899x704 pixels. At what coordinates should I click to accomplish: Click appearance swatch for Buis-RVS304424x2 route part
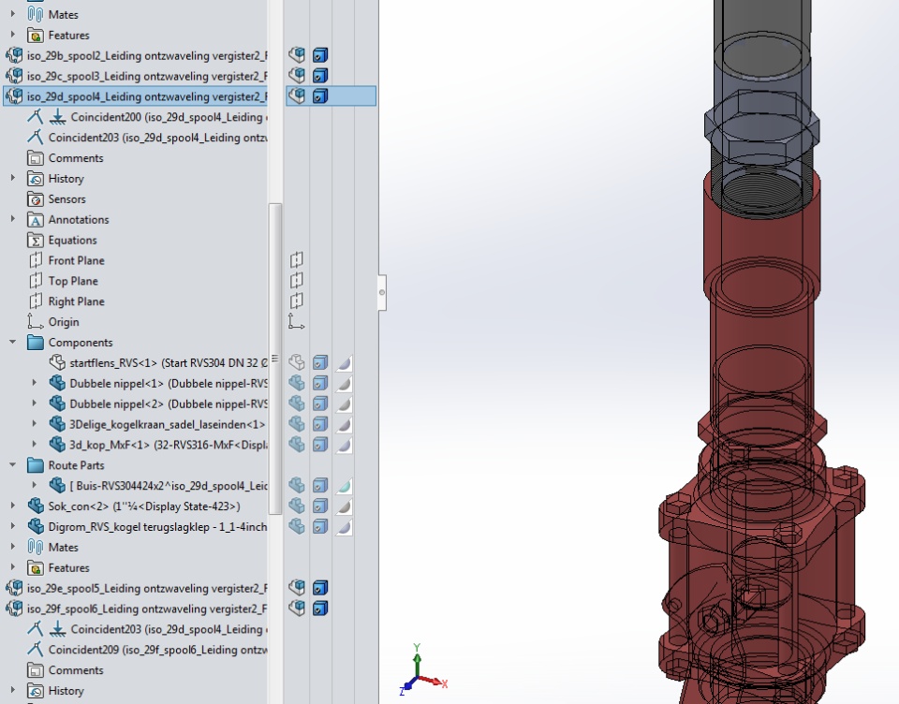tap(344, 486)
